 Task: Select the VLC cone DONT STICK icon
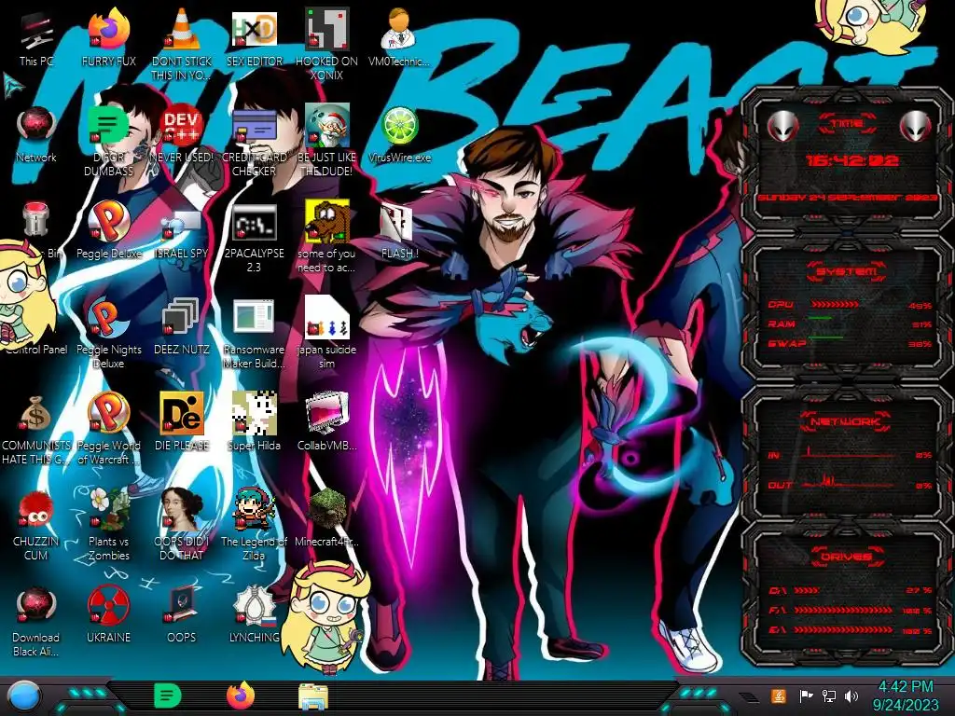point(182,44)
